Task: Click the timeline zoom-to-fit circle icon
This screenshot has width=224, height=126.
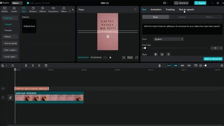Action: click(x=222, y=65)
